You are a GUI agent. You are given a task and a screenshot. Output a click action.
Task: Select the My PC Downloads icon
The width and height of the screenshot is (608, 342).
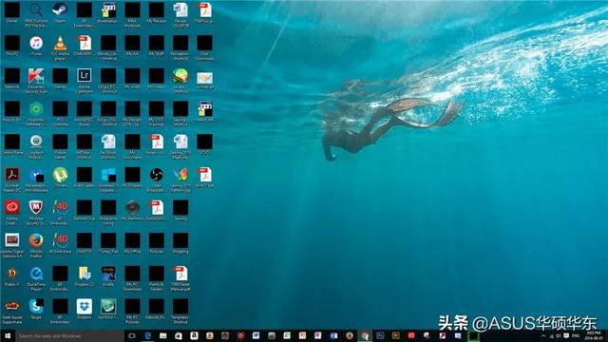pos(132,274)
